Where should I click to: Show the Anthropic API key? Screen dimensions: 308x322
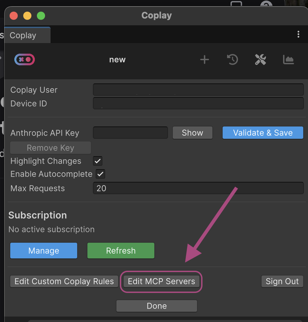[193, 133]
